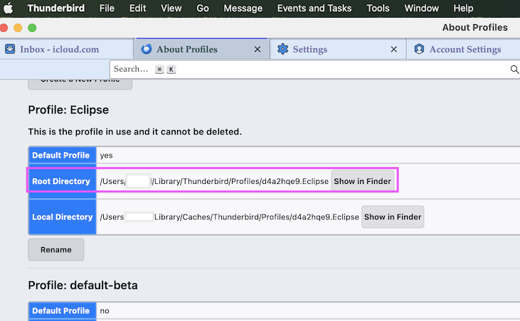Click the About Profiles tab icon
Viewport: 520px width, 321px height.
point(147,50)
